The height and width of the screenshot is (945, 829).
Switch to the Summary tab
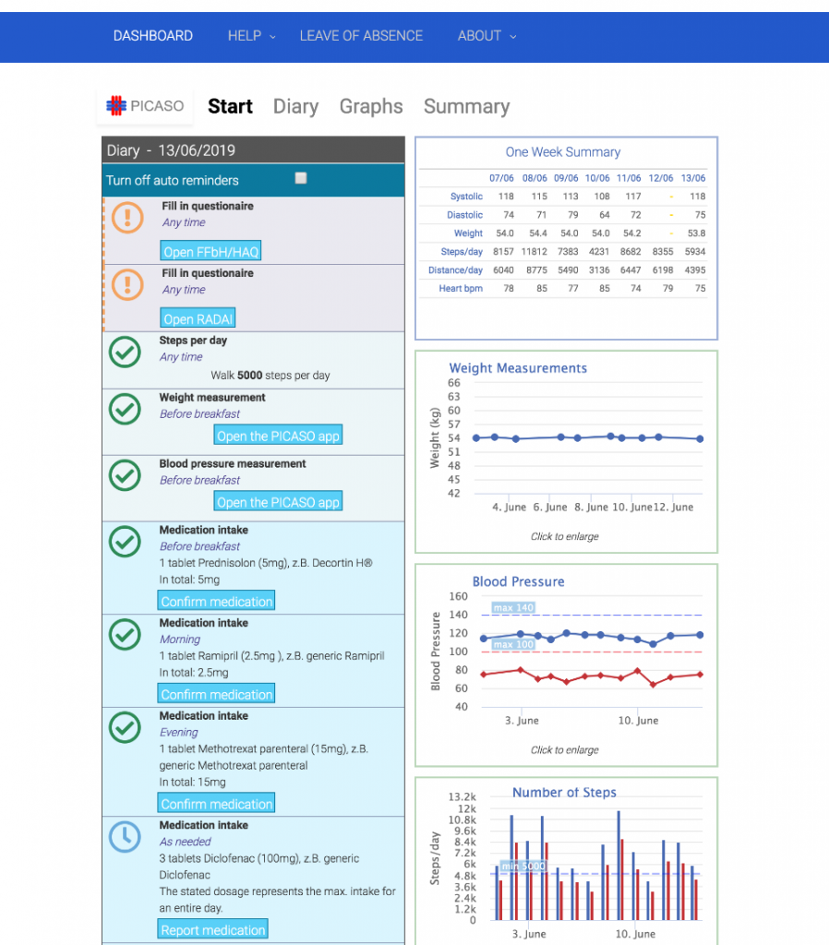466,107
